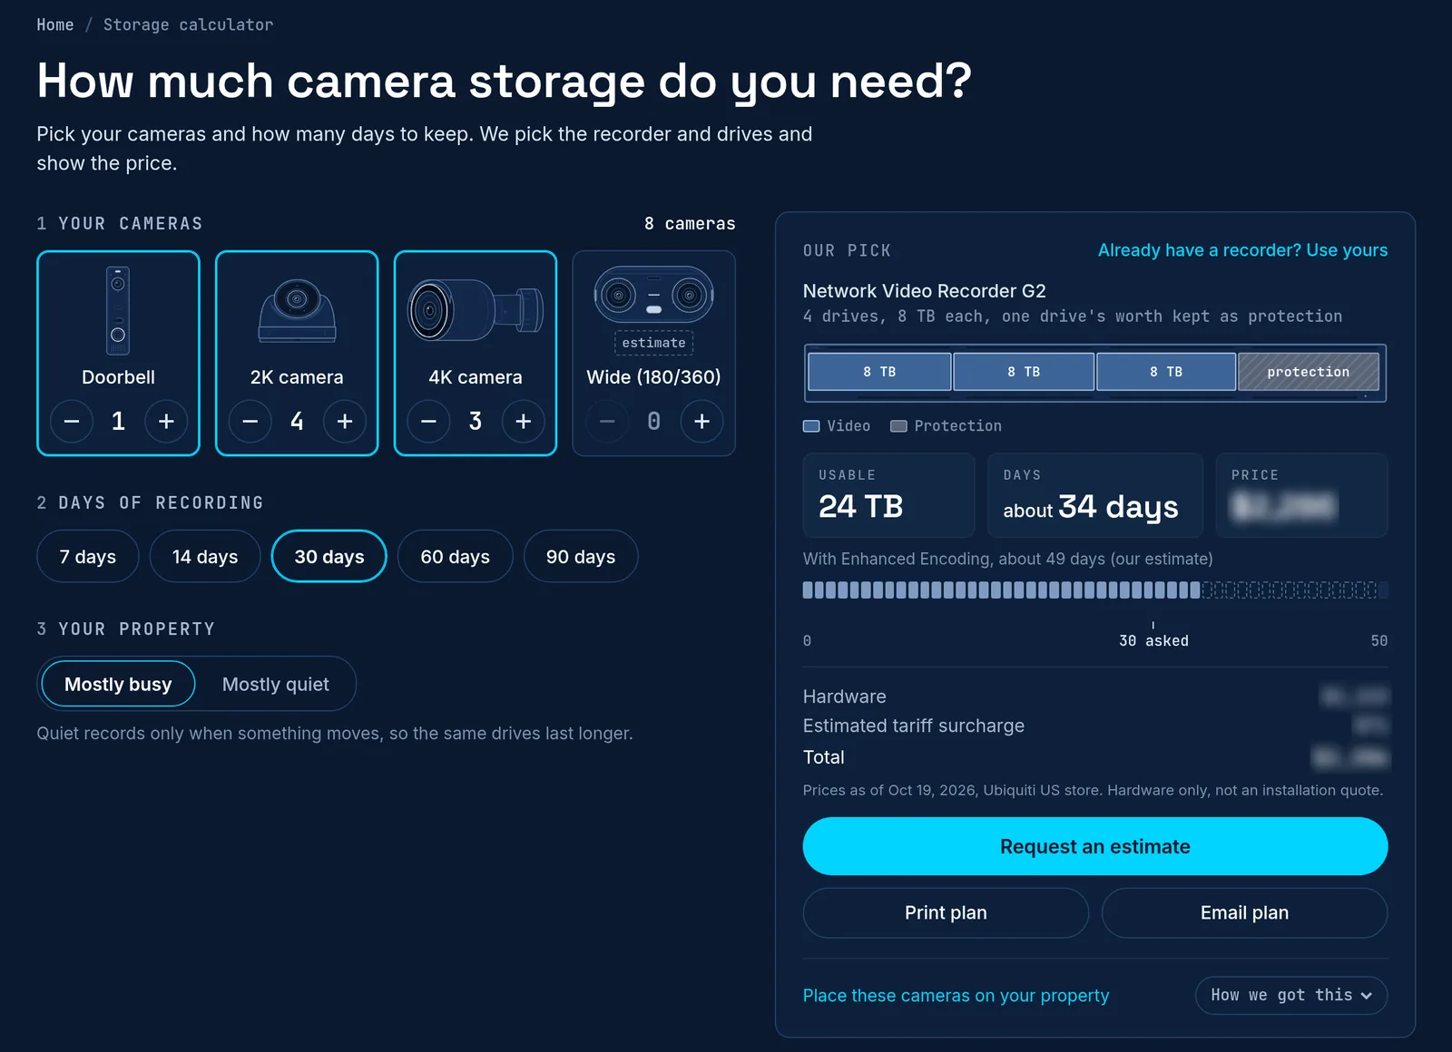Click the days capacity progress bar
This screenshot has width=1452, height=1052.
coord(1095,590)
